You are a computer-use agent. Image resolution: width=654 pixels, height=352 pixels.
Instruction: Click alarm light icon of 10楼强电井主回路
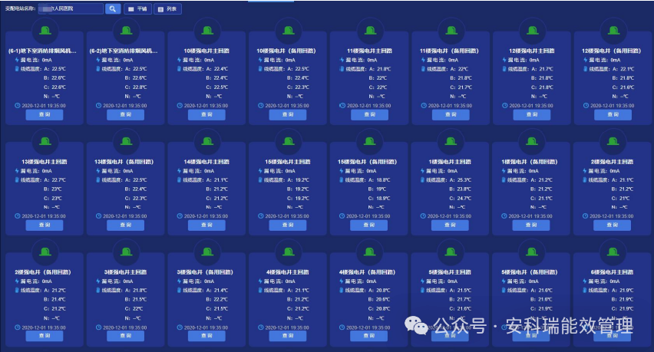click(x=207, y=31)
